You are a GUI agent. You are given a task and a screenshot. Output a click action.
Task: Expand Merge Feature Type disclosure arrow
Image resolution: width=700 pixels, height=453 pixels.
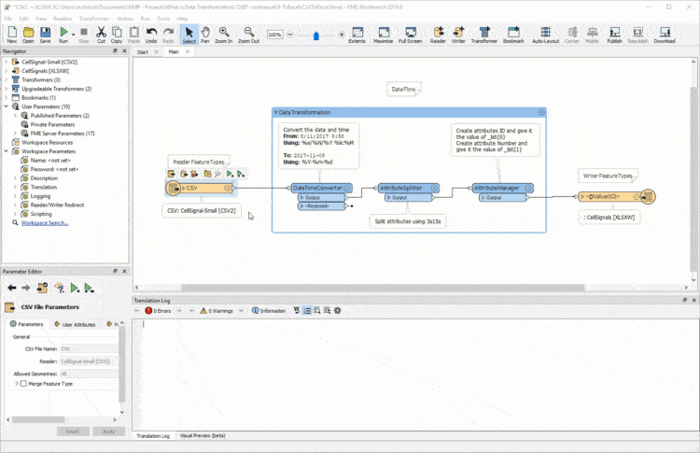(x=17, y=384)
